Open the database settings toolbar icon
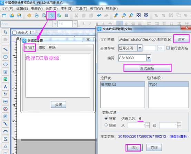The height and width of the screenshot is (154, 191). coord(51,15)
